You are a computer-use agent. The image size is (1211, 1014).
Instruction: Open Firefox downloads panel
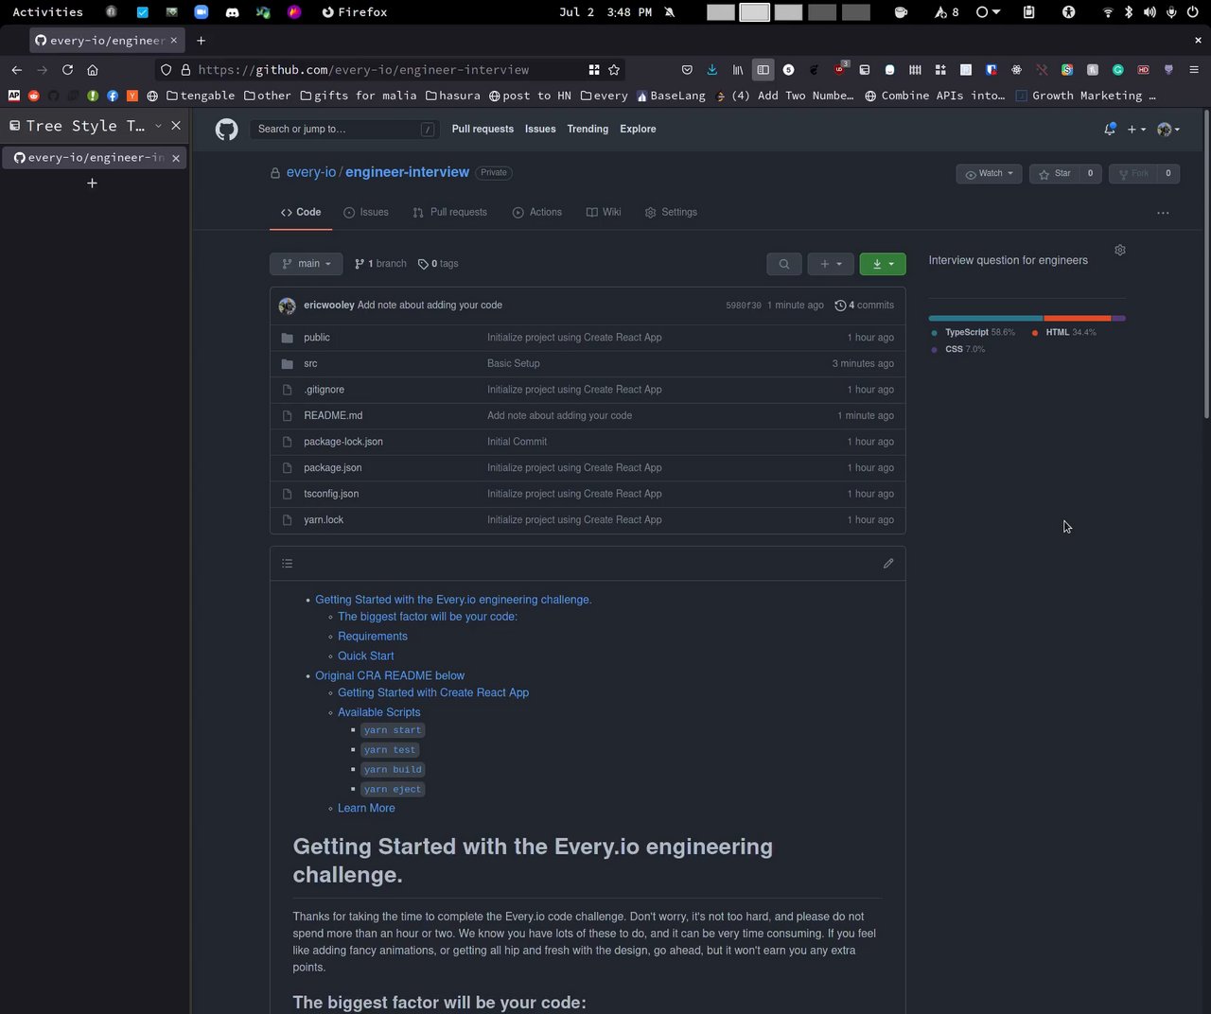point(712,70)
